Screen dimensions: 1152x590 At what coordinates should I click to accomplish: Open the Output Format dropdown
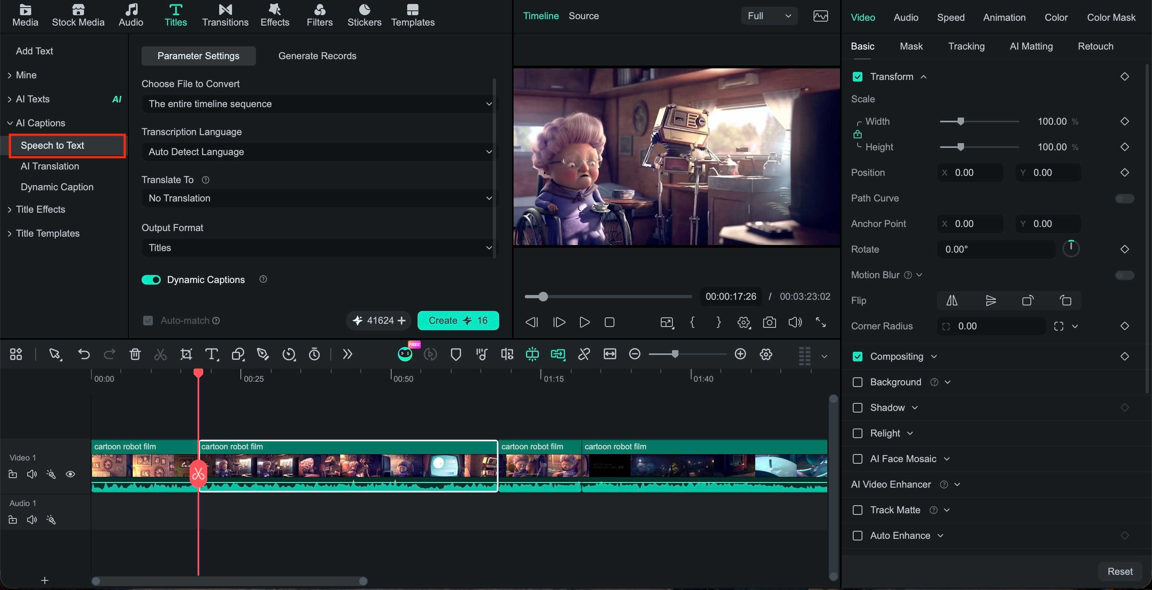[319, 247]
